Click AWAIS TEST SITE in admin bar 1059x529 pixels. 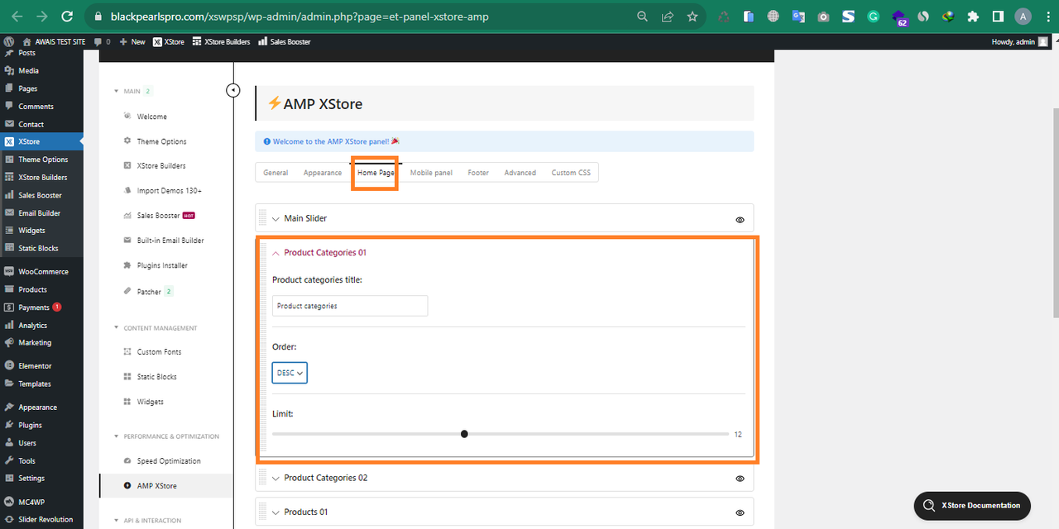54,41
